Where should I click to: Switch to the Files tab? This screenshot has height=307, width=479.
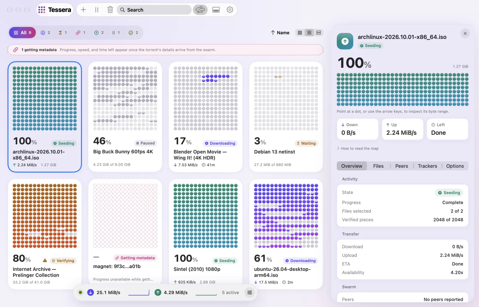coord(378,166)
